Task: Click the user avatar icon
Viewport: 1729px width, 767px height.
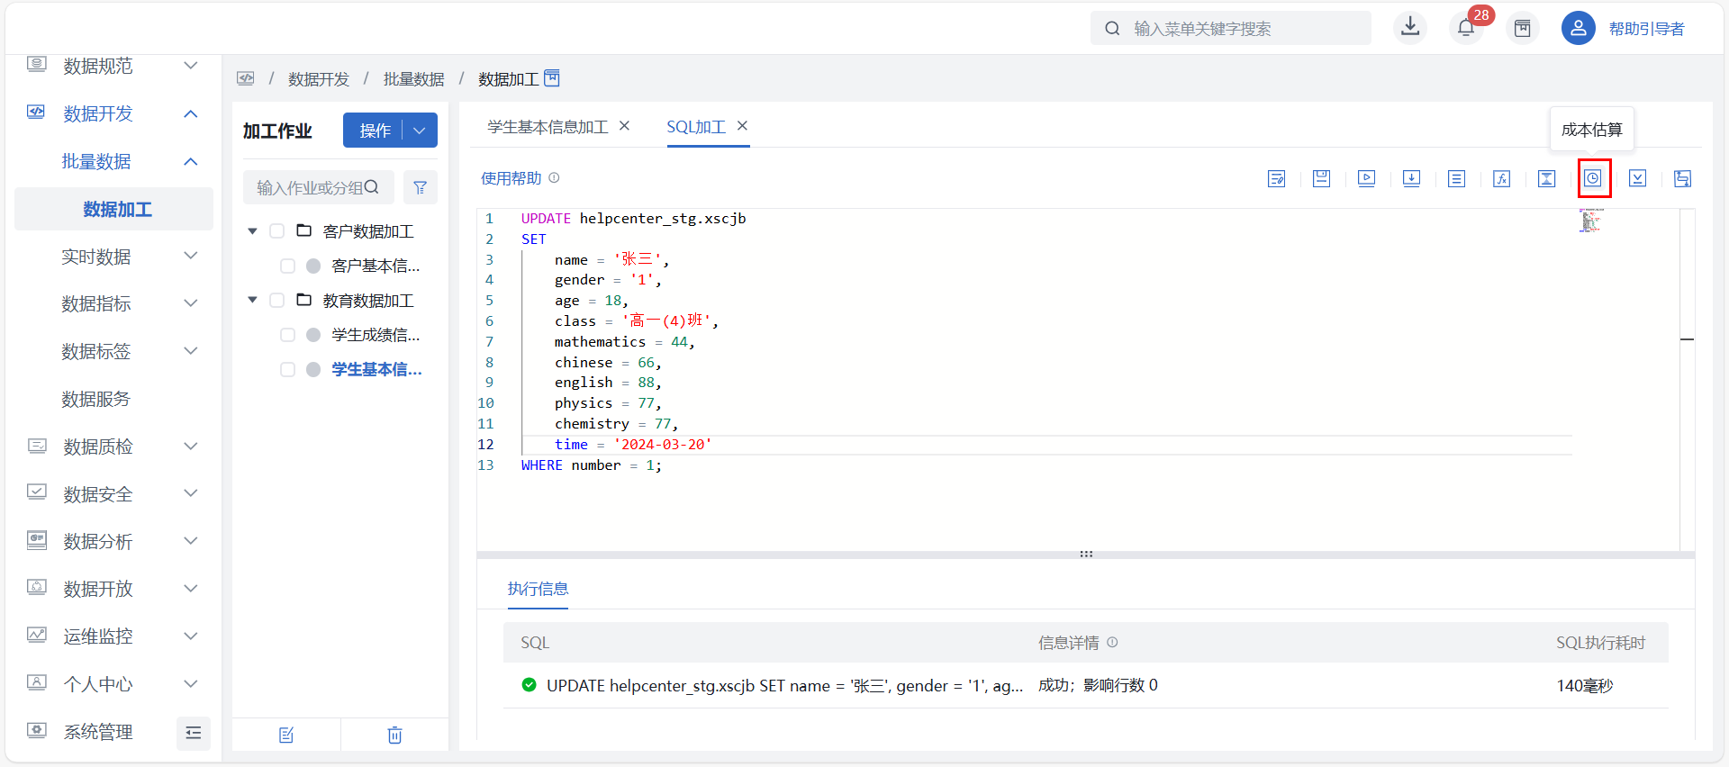Action: 1578,28
